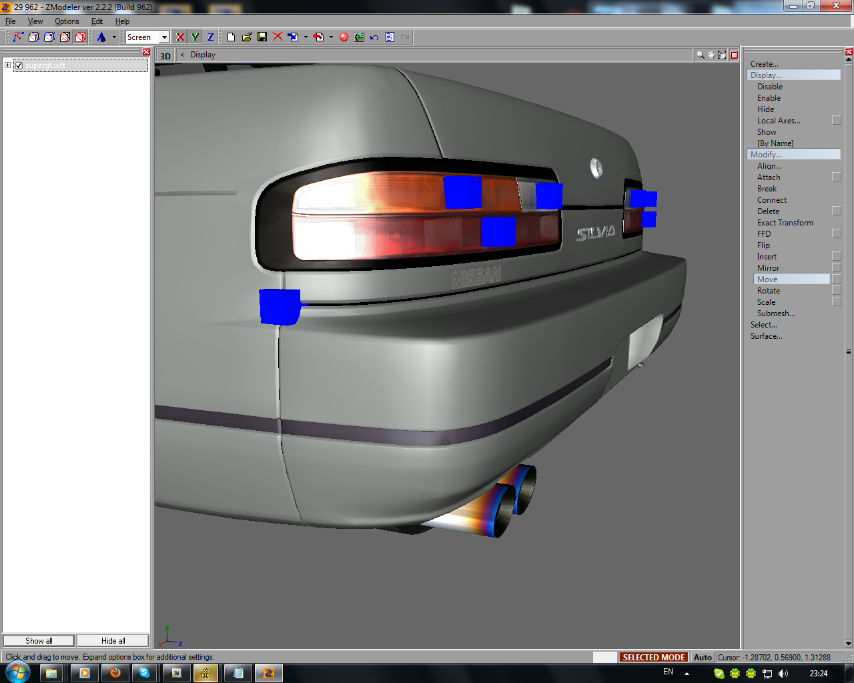Toggle the Mirror options box

click(837, 268)
